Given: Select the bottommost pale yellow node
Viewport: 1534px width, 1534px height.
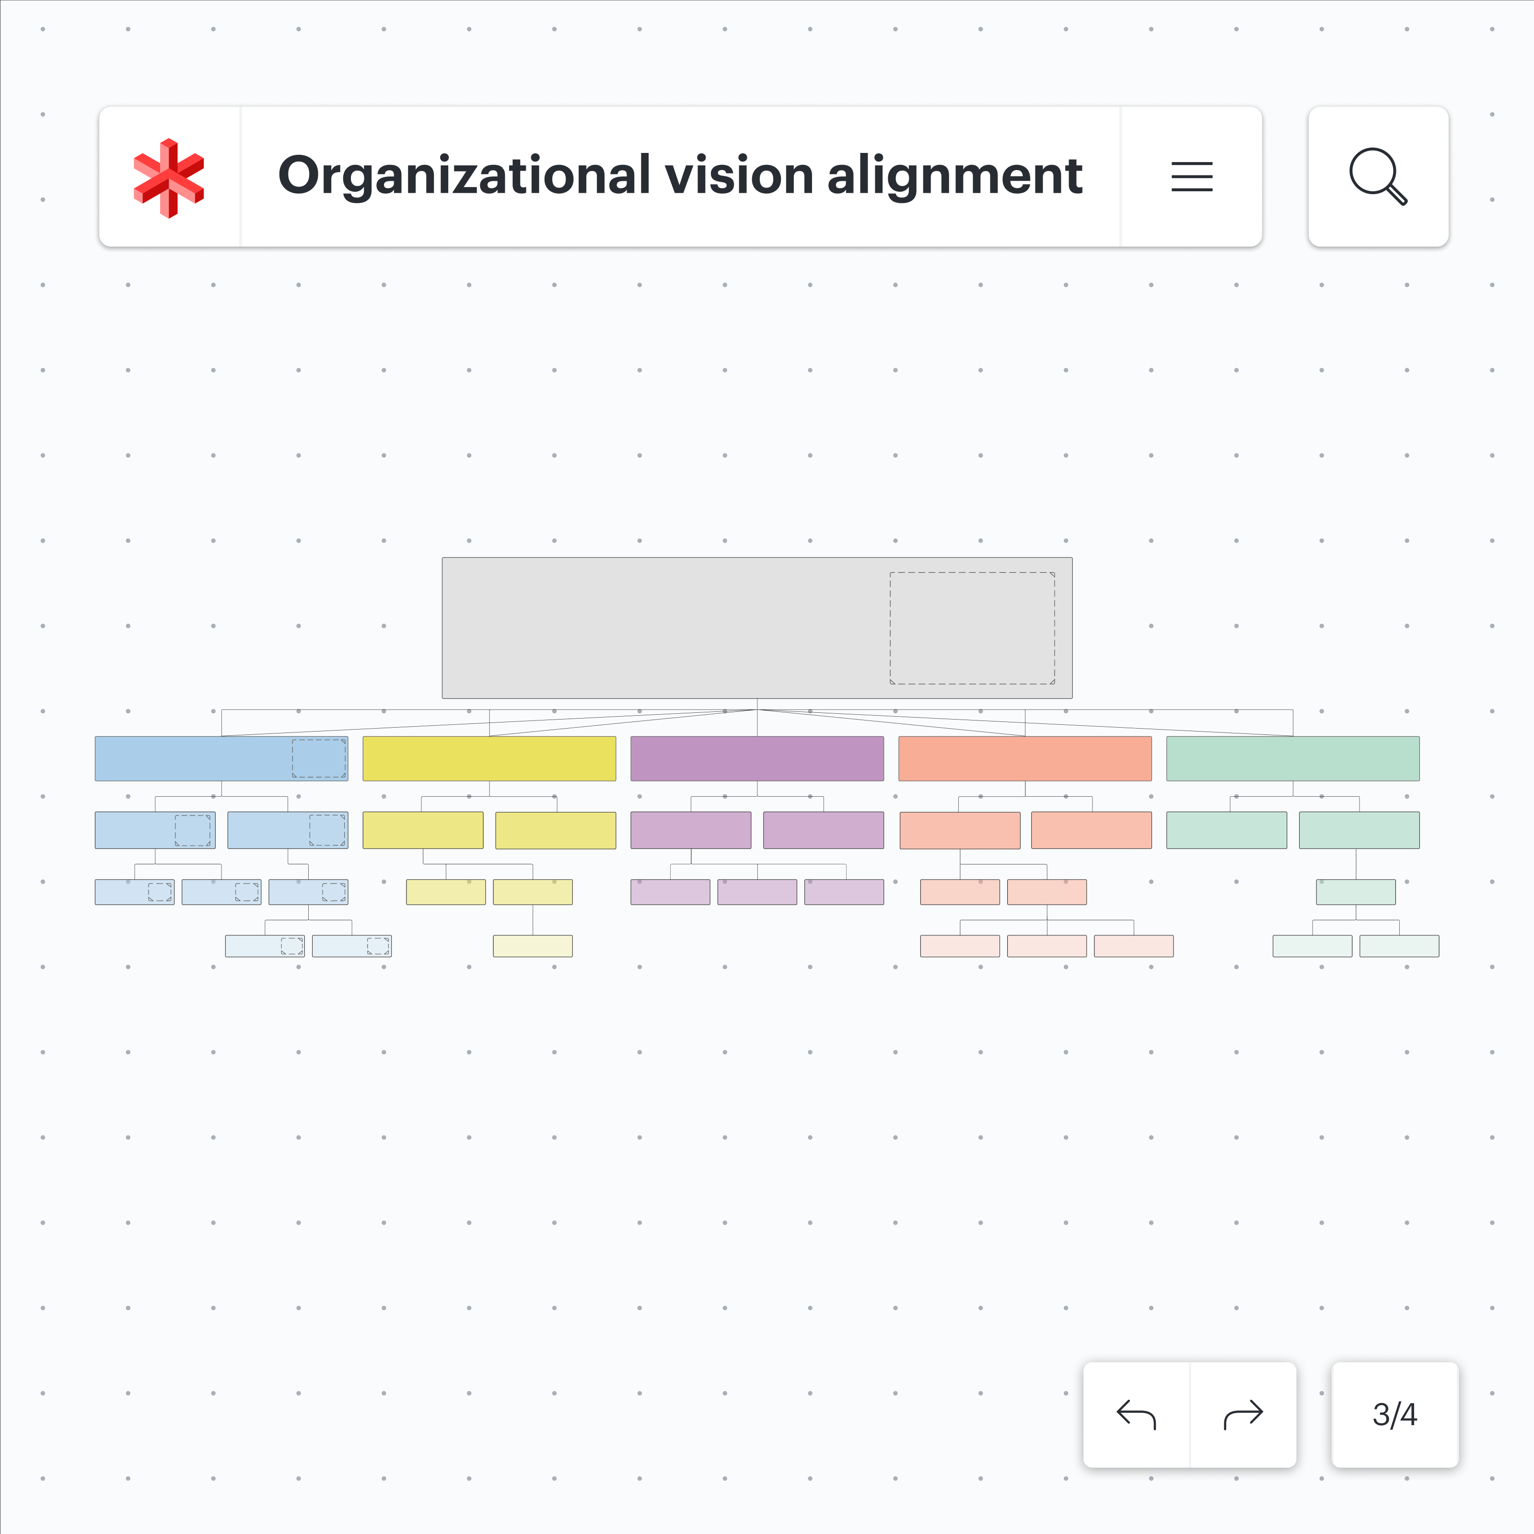Looking at the screenshot, I should [532, 946].
